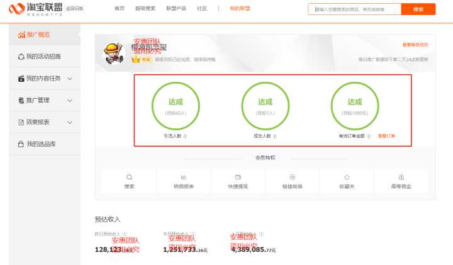
Task: Click the top search input field
Action: pos(354,9)
